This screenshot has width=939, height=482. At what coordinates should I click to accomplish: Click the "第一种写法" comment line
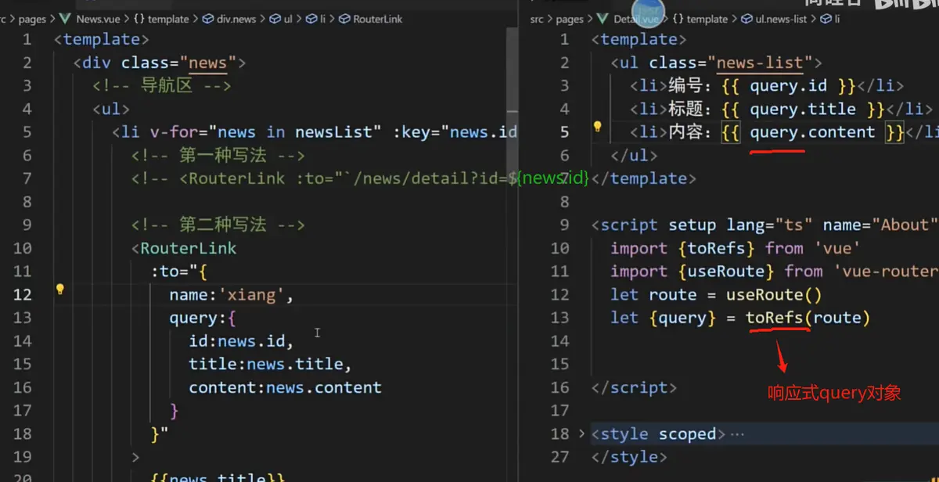tap(218, 155)
